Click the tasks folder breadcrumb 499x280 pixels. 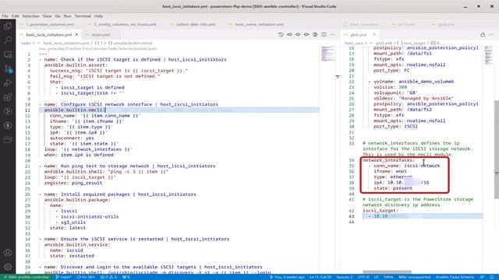26,43
